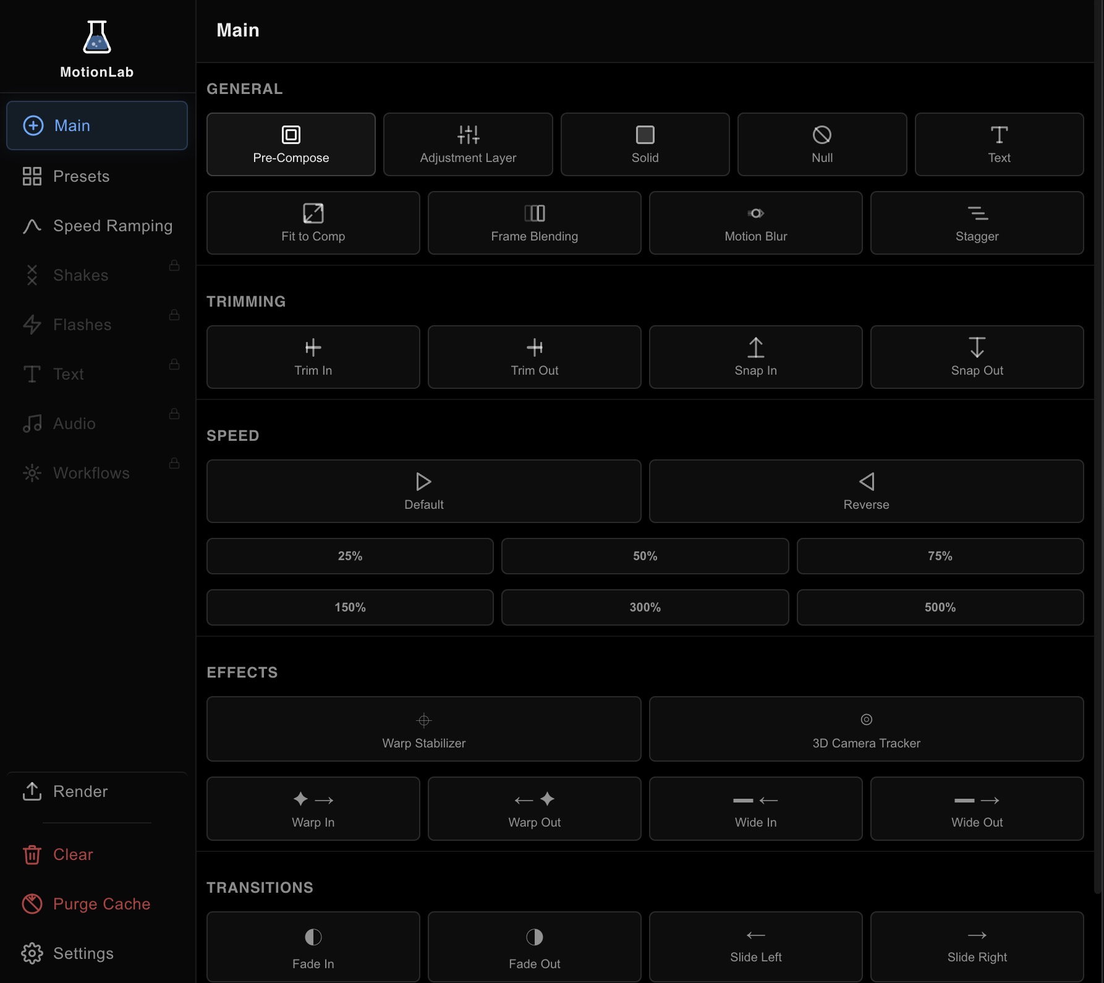Image resolution: width=1104 pixels, height=983 pixels.
Task: Open the Audio panel in the sidebar
Action: pos(73,423)
